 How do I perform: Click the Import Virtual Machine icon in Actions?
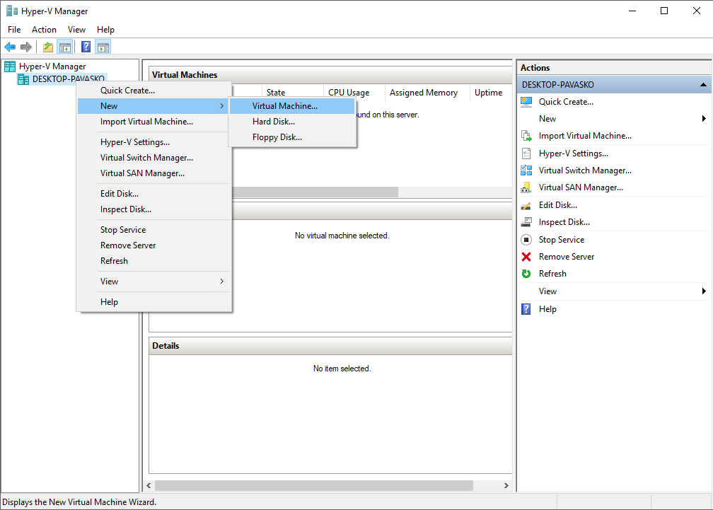pos(526,136)
